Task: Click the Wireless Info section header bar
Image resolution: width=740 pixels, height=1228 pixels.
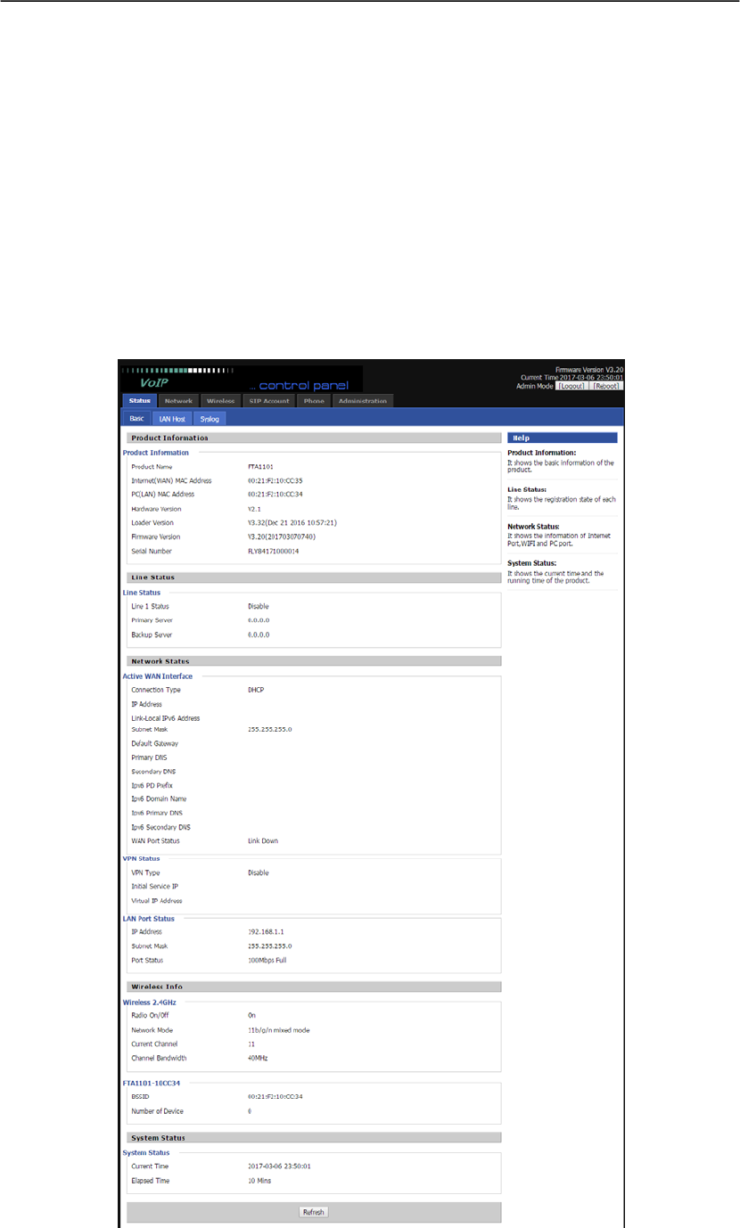Action: 314,986
